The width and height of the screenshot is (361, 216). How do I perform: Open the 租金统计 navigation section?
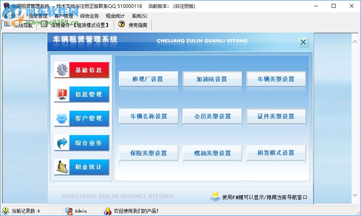coord(82,167)
